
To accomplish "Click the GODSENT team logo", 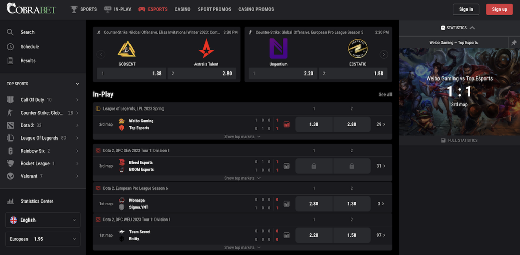I will point(126,49).
